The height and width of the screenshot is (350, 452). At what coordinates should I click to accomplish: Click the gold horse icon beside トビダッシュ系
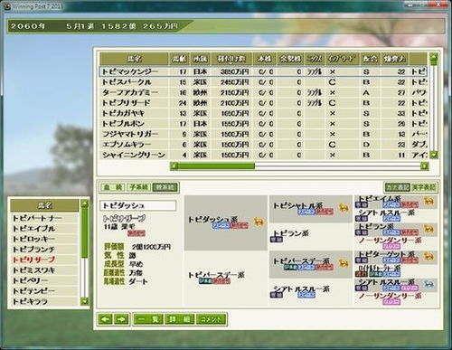pyautogui.click(x=259, y=222)
